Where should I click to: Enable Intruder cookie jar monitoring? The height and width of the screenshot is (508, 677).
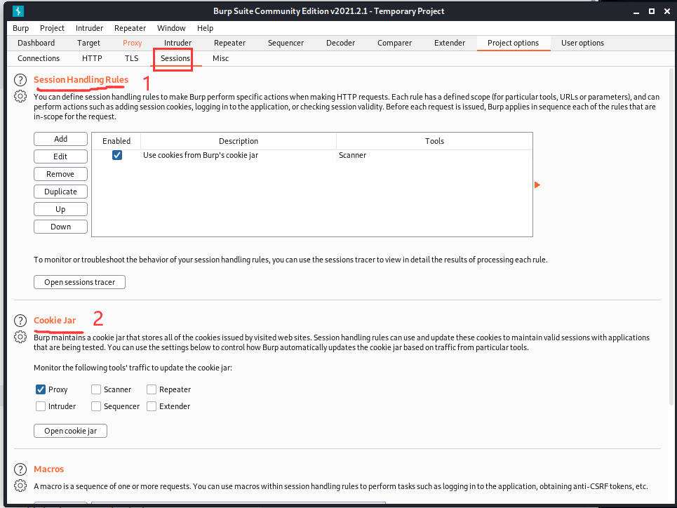[x=41, y=406]
